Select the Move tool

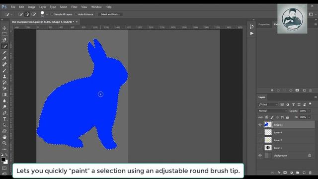click(x=4, y=28)
